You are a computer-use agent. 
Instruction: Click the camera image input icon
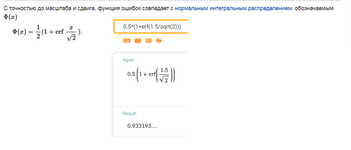click(x=138, y=41)
